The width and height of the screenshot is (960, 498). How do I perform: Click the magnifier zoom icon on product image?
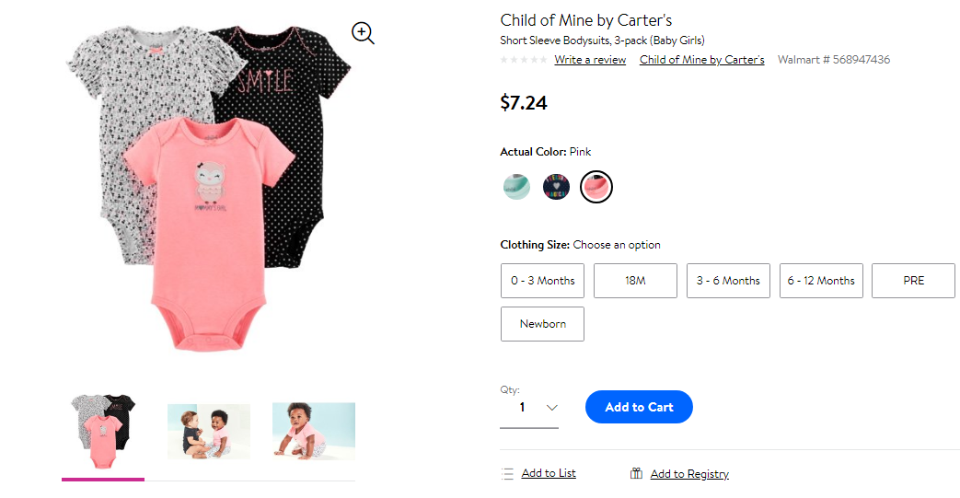(363, 33)
